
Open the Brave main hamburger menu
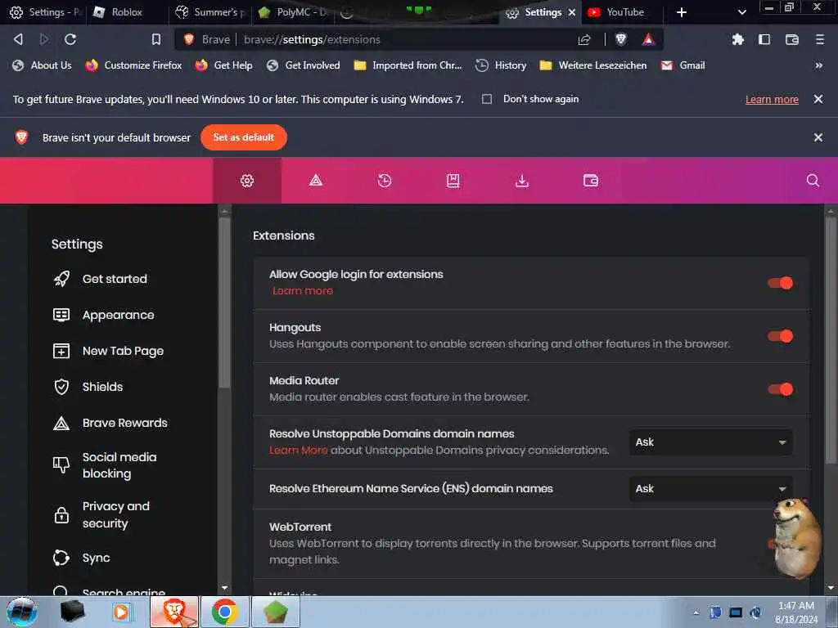coord(819,39)
